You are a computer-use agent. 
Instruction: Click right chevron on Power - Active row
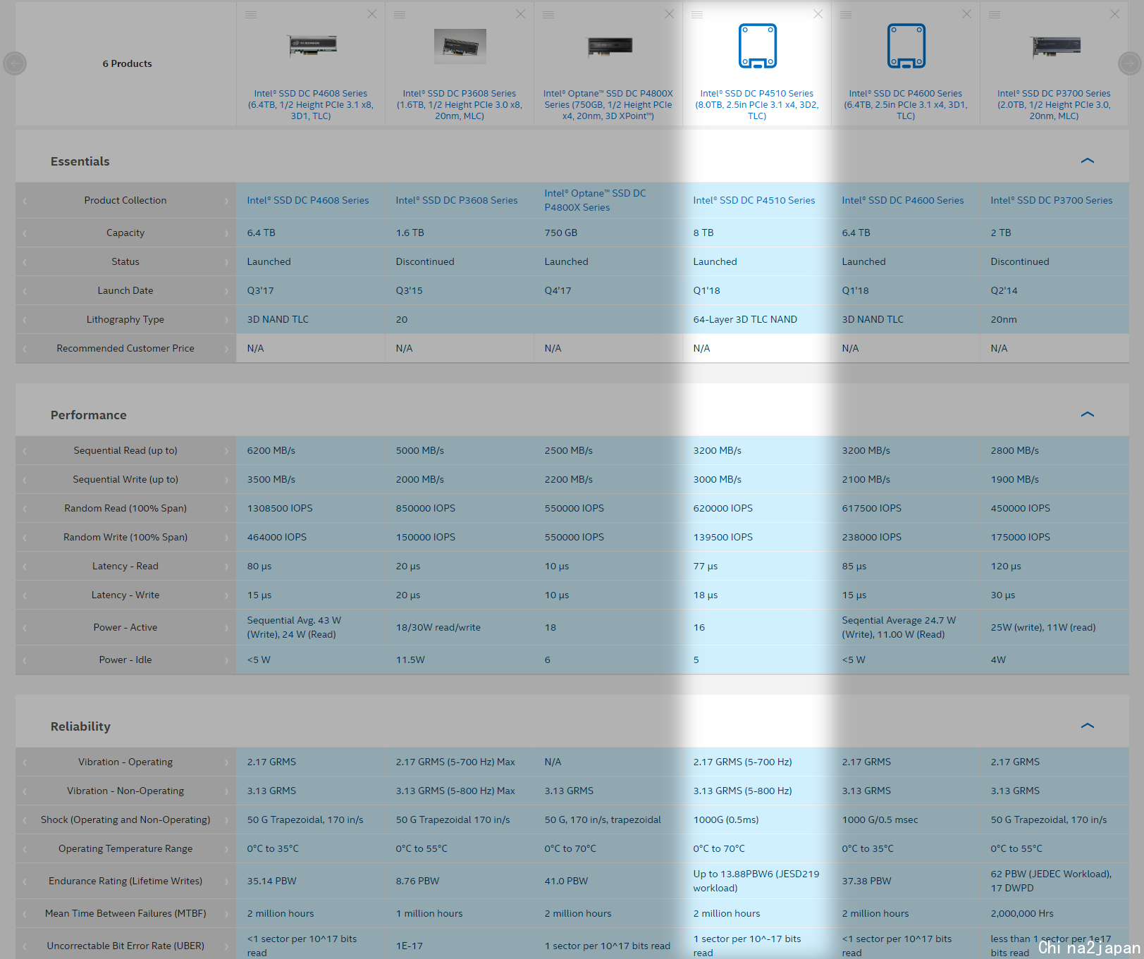[x=226, y=628]
